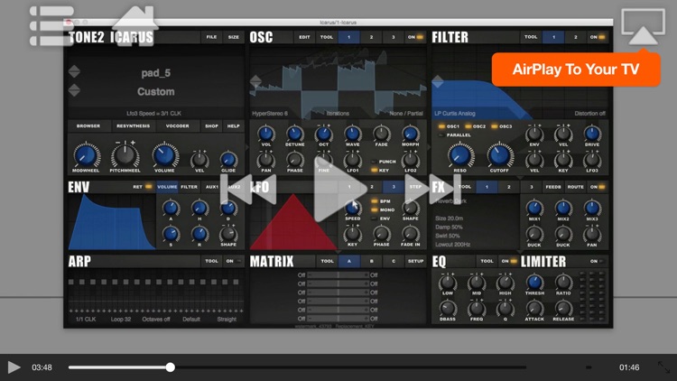
Task: Click the envelope SHAPE knob
Action: [228, 234]
